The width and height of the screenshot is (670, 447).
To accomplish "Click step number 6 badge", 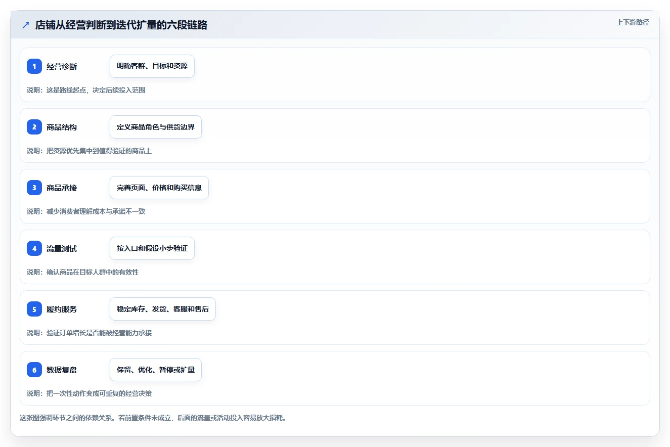I will 34,370.
